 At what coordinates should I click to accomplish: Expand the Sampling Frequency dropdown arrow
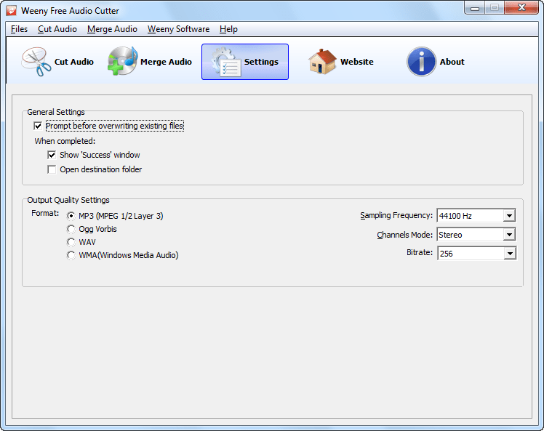(x=509, y=216)
